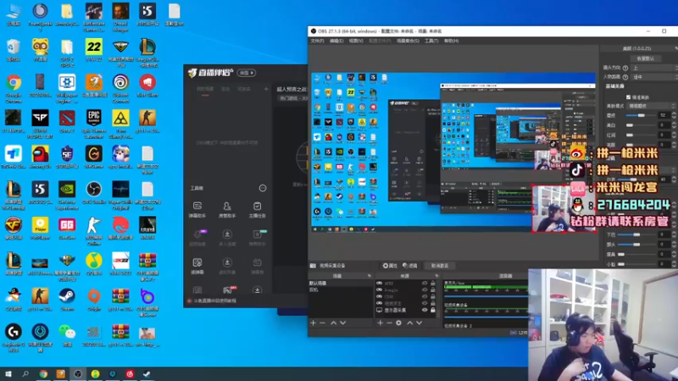This screenshot has height=381, width=678.
Task: Open the 场景集合(S) menu in OBS
Action: coord(408,41)
